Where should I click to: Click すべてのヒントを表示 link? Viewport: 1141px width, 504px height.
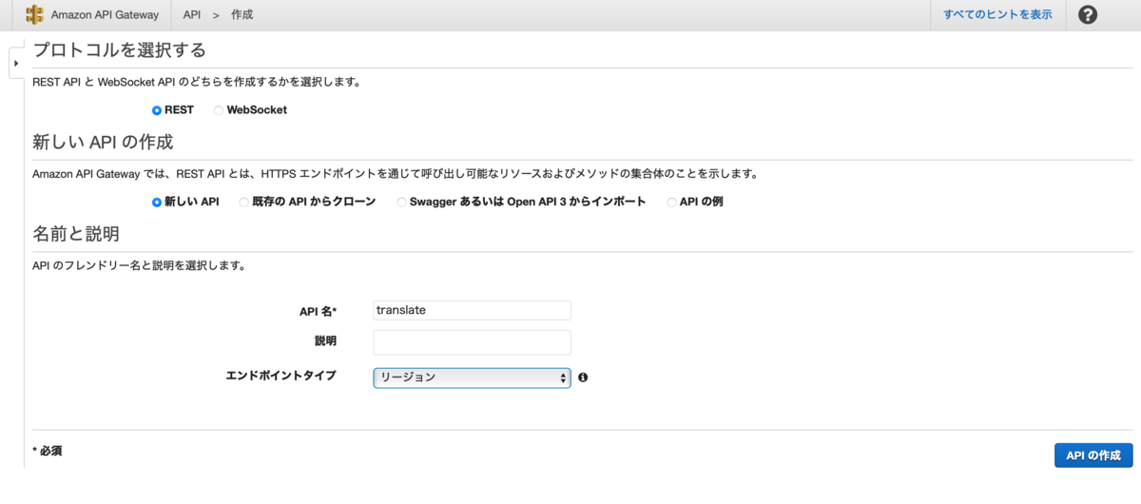point(997,15)
